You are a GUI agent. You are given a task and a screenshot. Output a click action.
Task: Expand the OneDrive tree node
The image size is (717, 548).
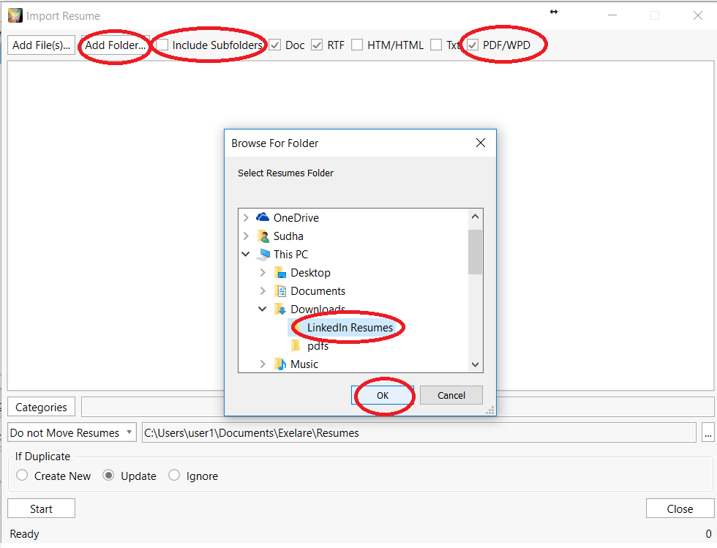pyautogui.click(x=246, y=217)
